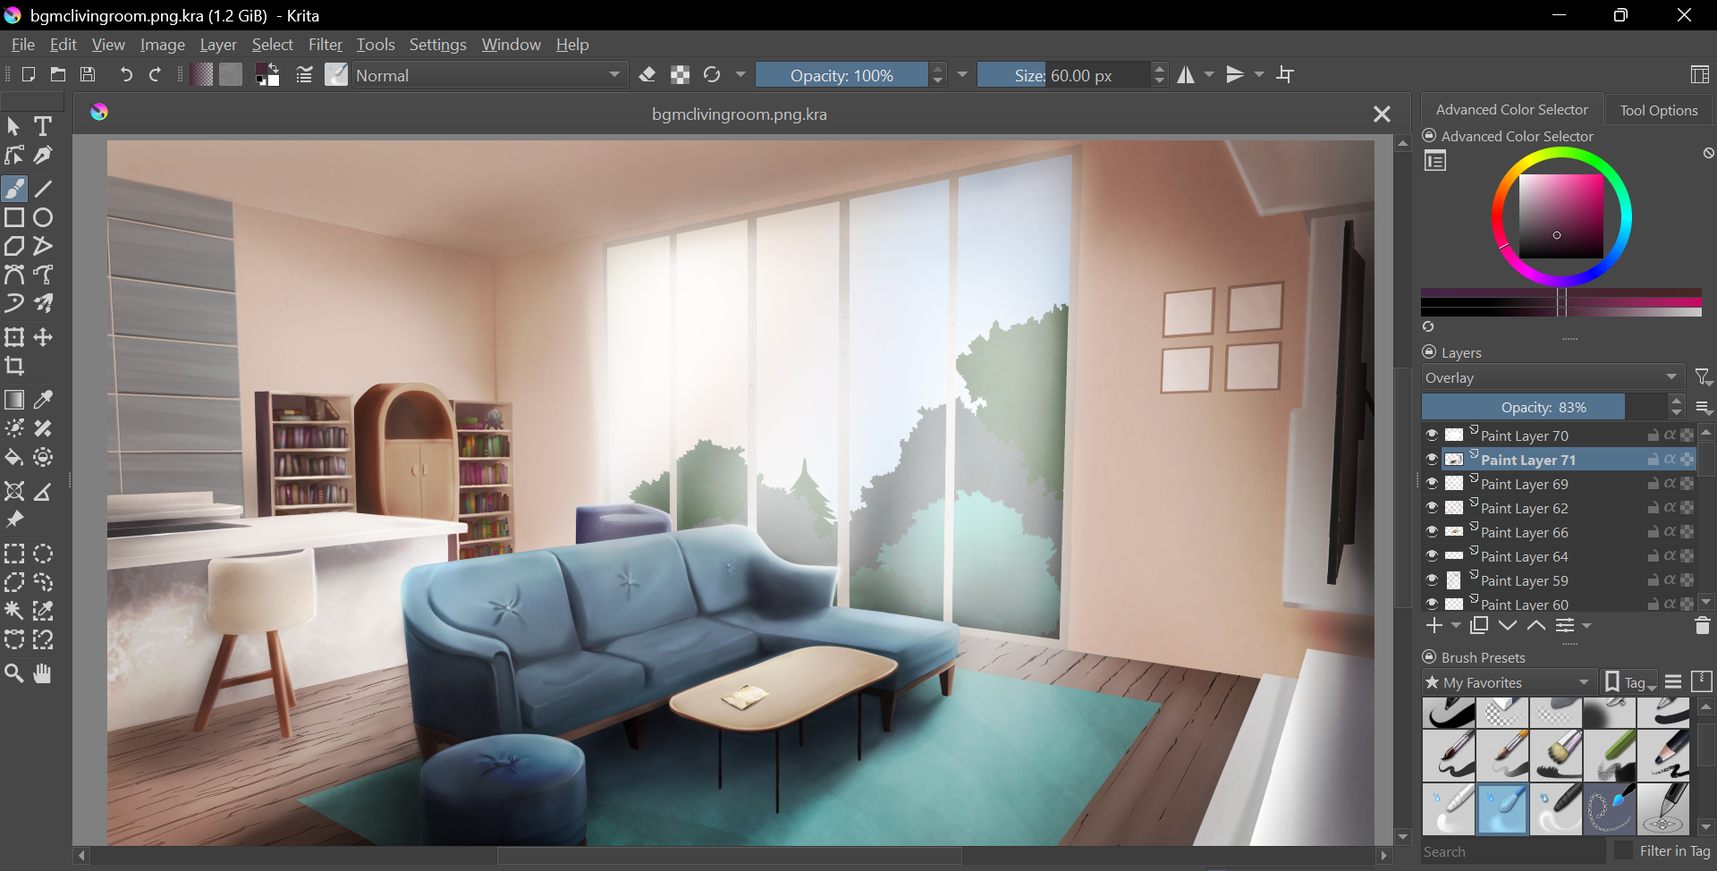Viewport: 1717px width, 871px height.
Task: Select the Crop tool in toolbox
Action: 14,366
